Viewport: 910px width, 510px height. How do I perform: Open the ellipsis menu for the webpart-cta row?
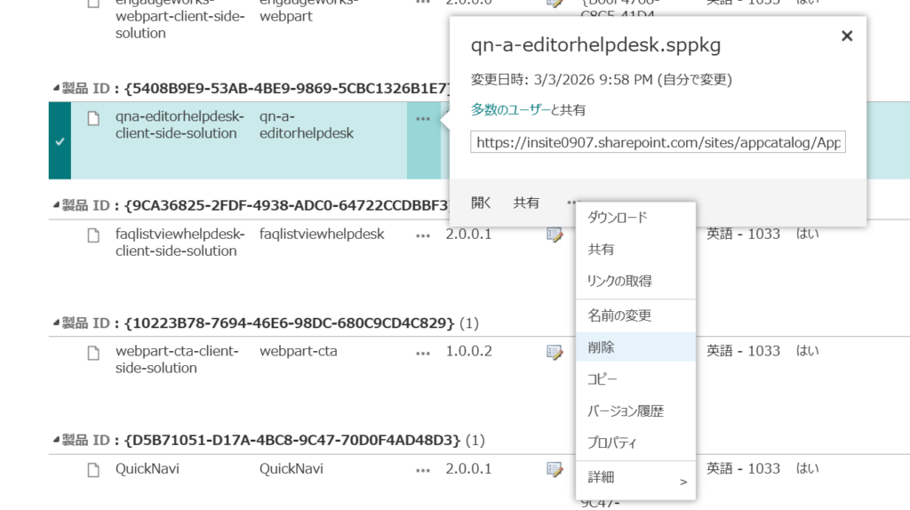pos(422,352)
